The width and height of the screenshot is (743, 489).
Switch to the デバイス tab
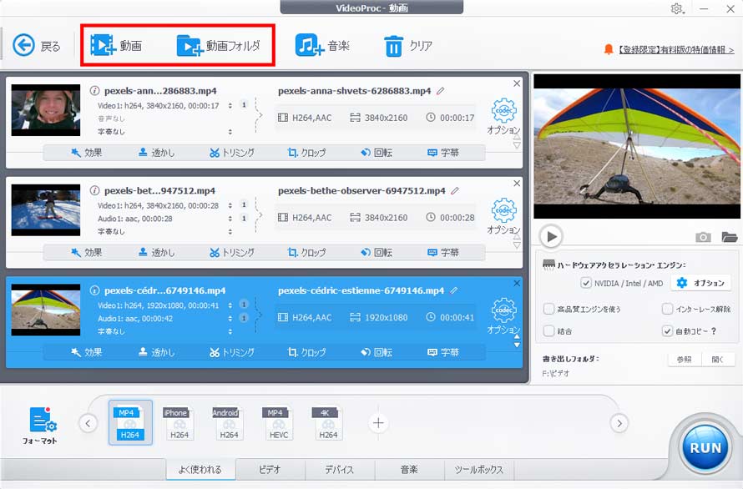click(x=337, y=469)
